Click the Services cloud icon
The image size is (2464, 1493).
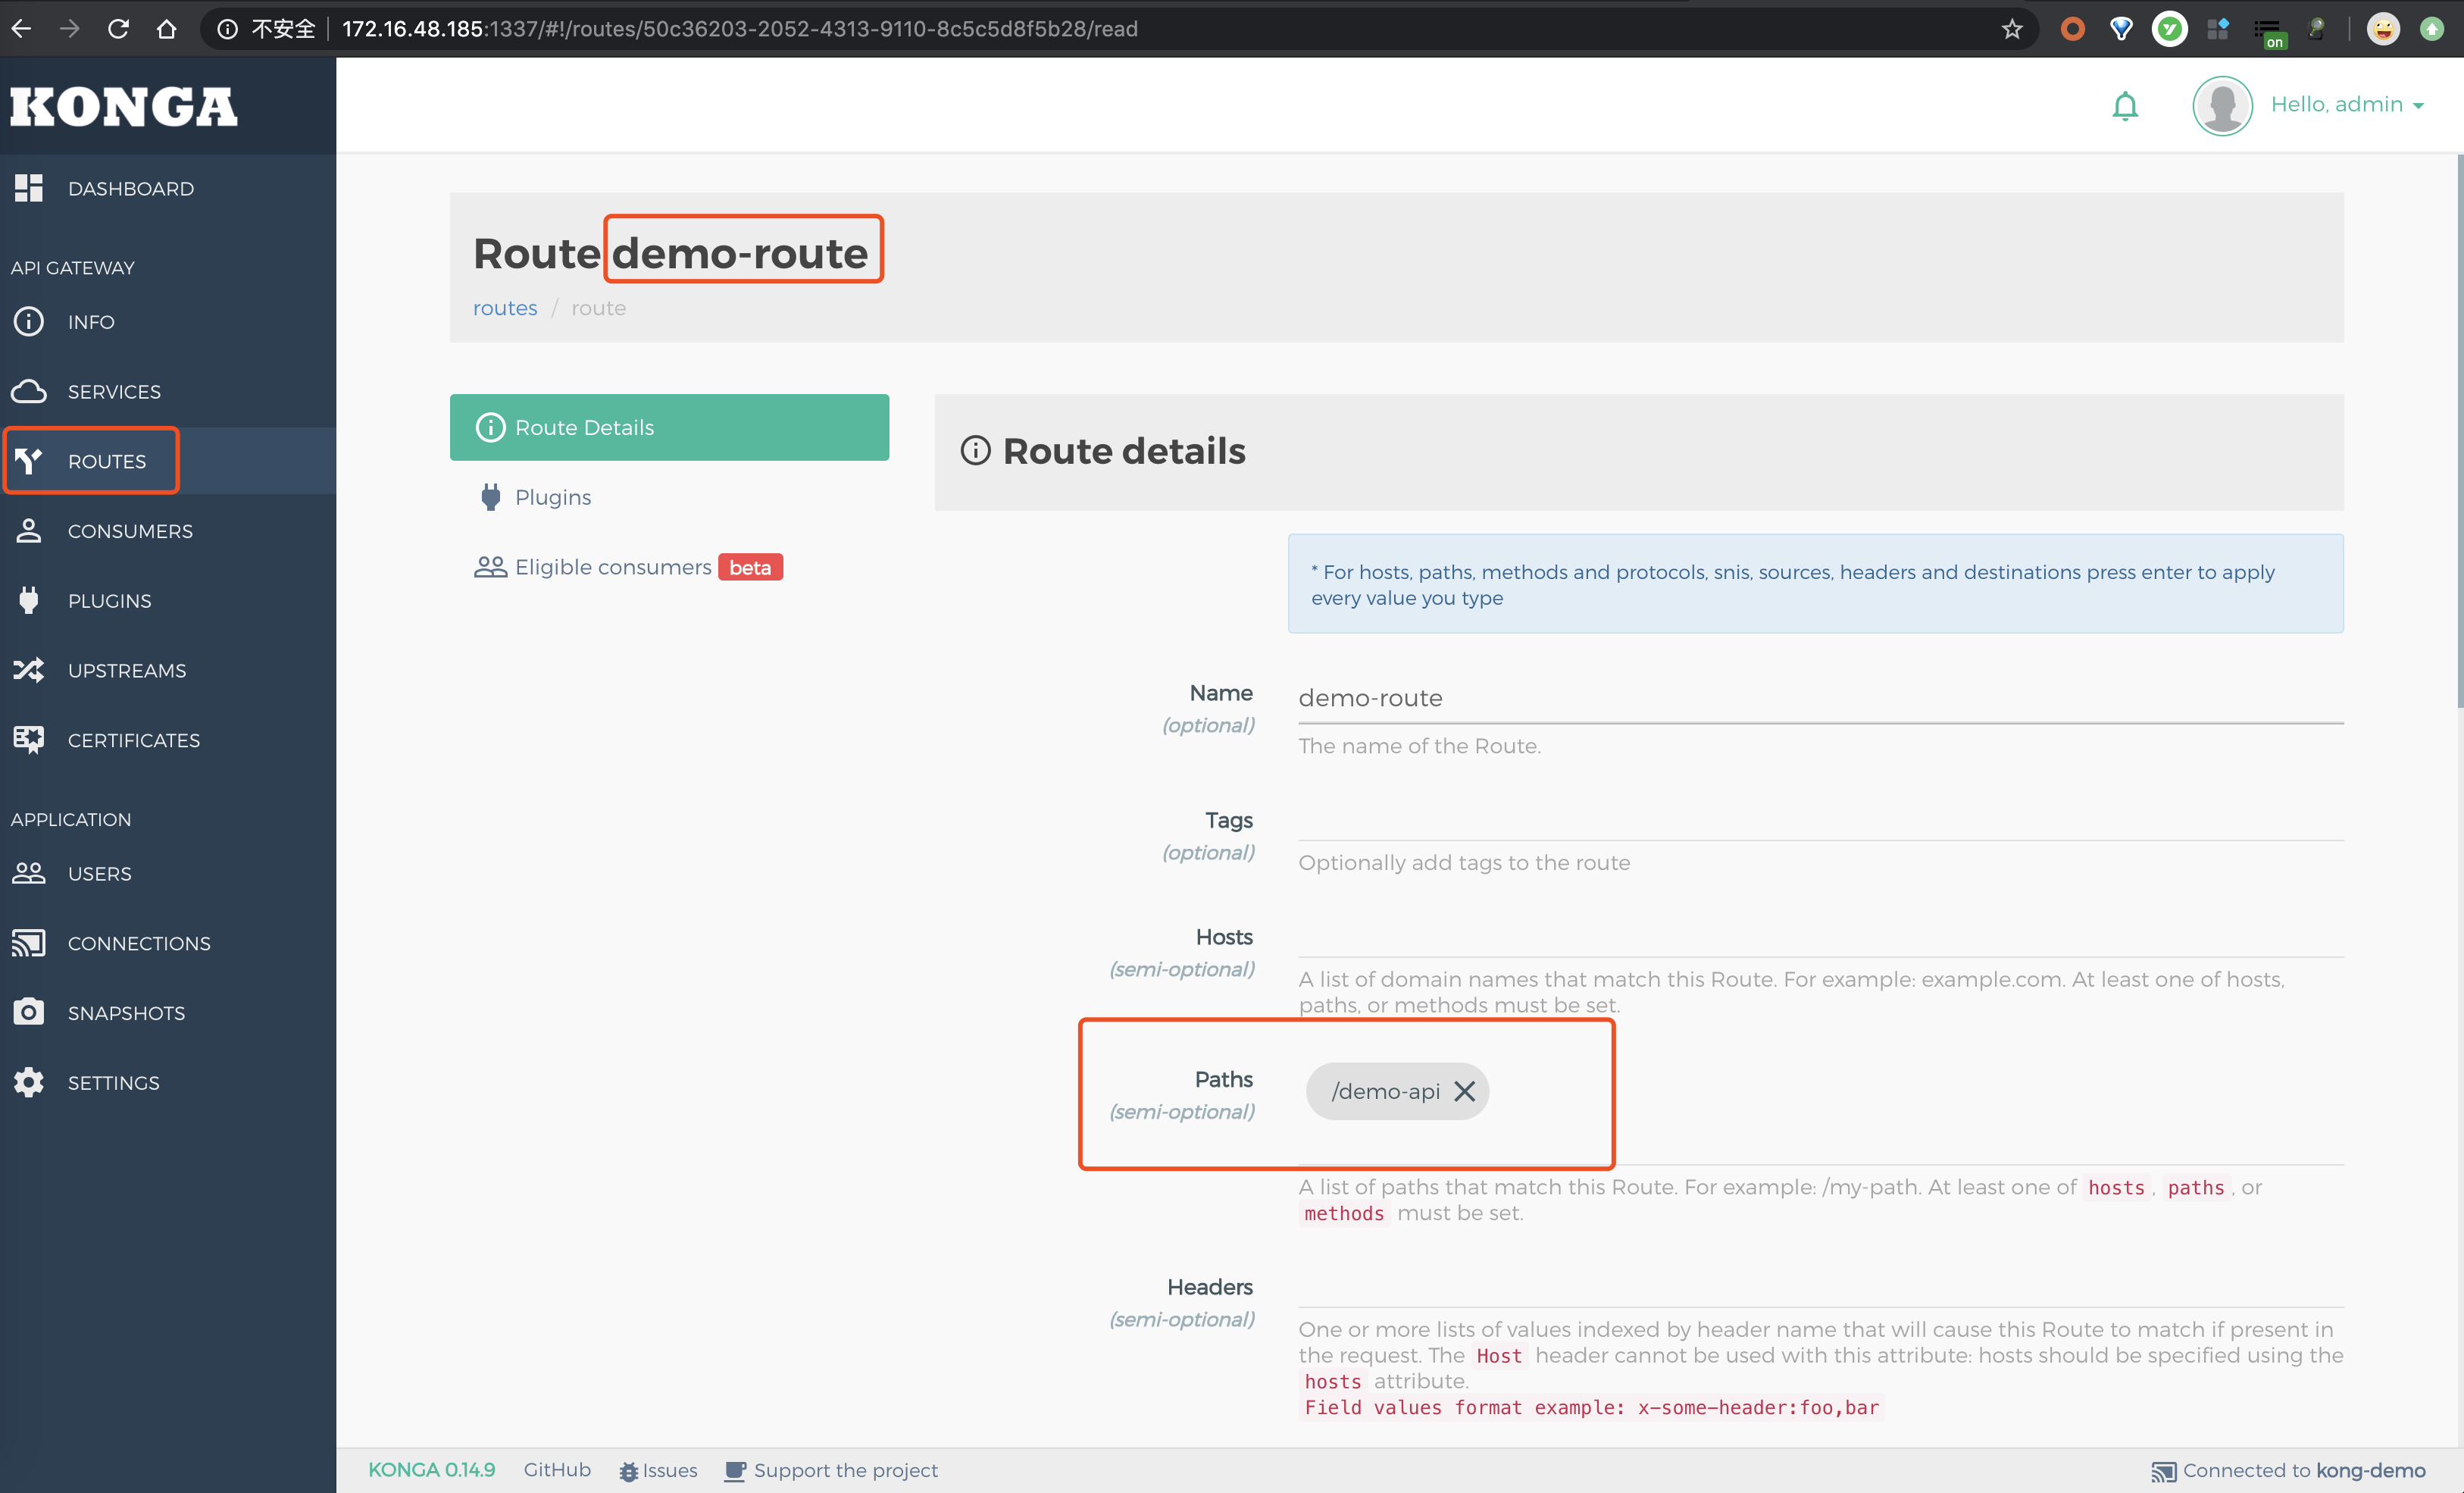[29, 391]
